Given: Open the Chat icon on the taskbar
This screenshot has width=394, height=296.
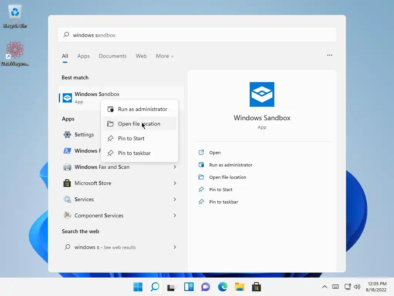Looking at the screenshot, I should [x=205, y=287].
